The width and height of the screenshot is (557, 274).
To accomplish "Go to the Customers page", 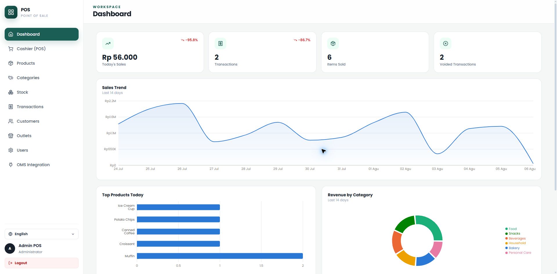I will (x=41, y=121).
